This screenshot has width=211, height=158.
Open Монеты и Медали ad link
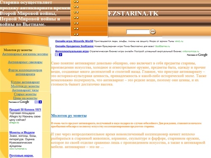(22, 132)
